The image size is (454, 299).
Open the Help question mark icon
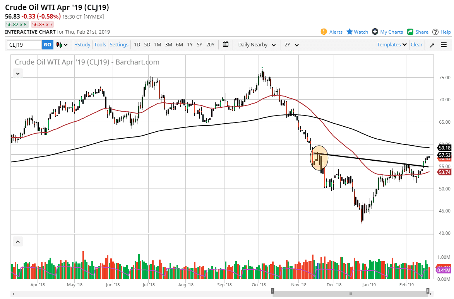[435, 32]
